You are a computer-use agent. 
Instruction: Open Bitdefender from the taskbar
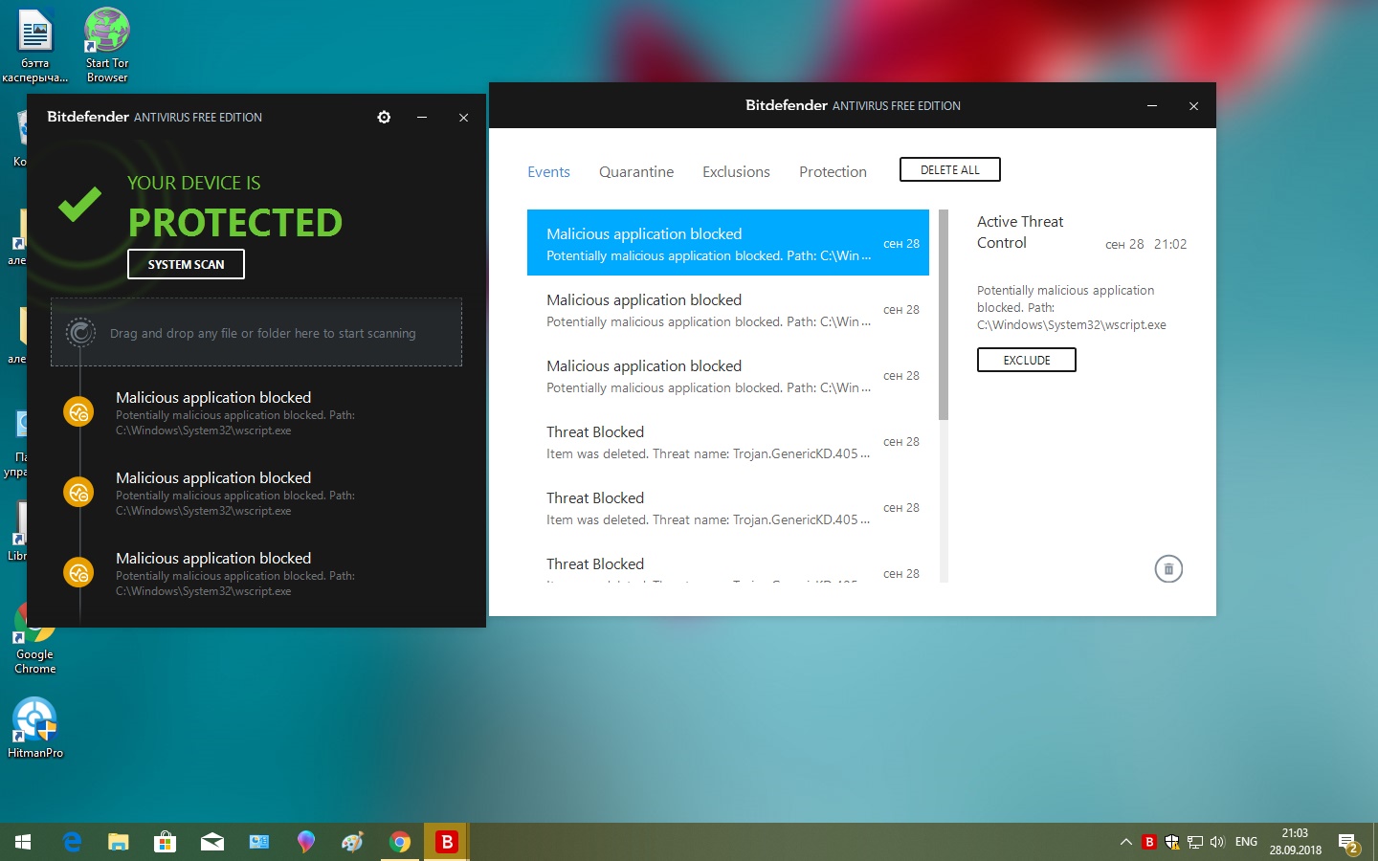(x=445, y=842)
